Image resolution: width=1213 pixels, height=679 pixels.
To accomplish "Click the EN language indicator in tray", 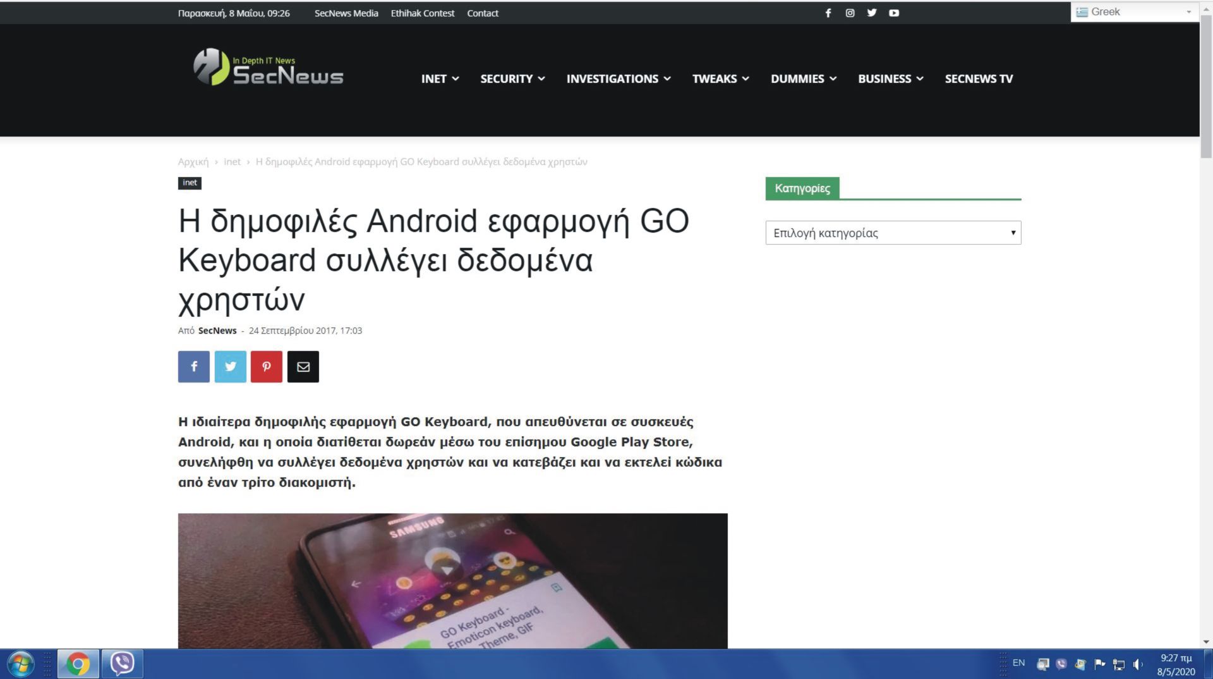I will 1018,663.
